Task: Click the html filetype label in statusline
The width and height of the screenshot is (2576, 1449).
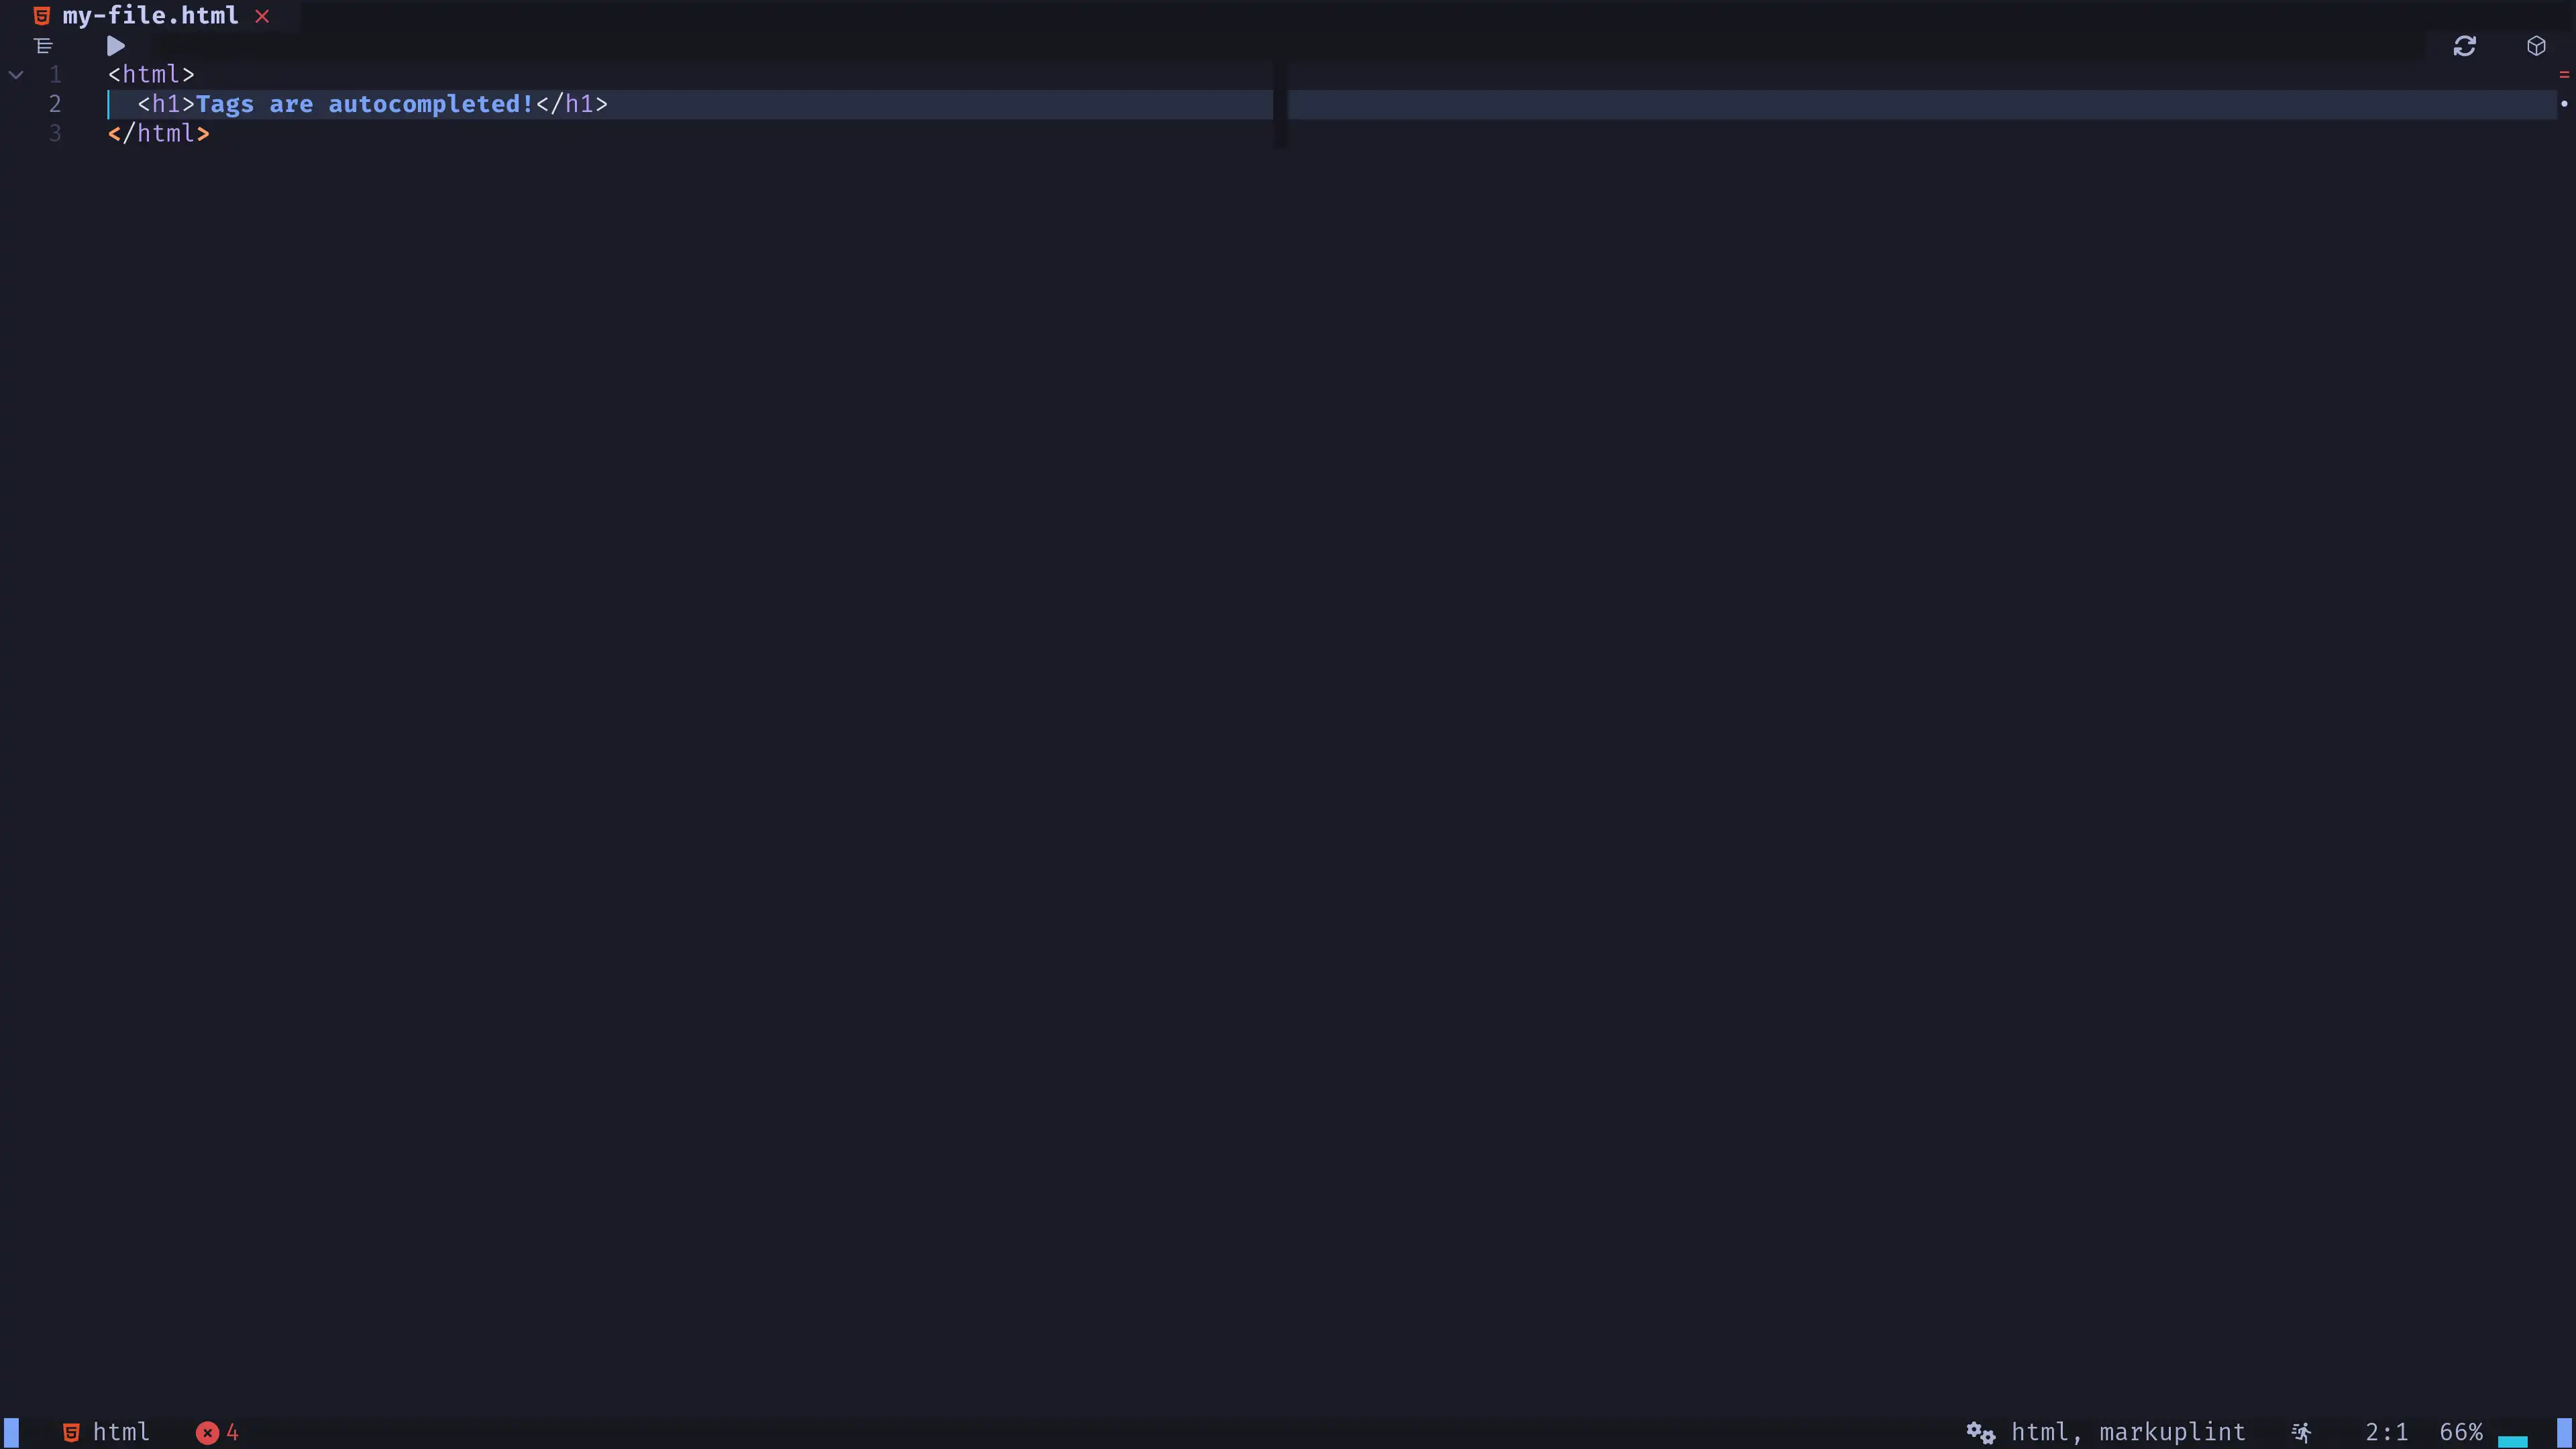Action: 121,1432
